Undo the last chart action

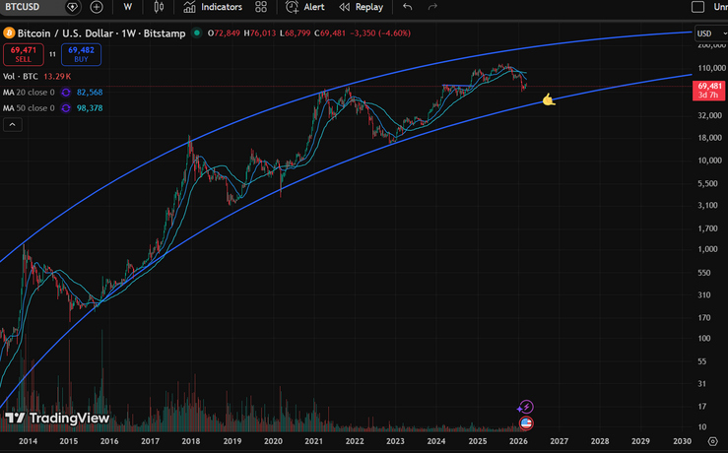[x=408, y=7]
